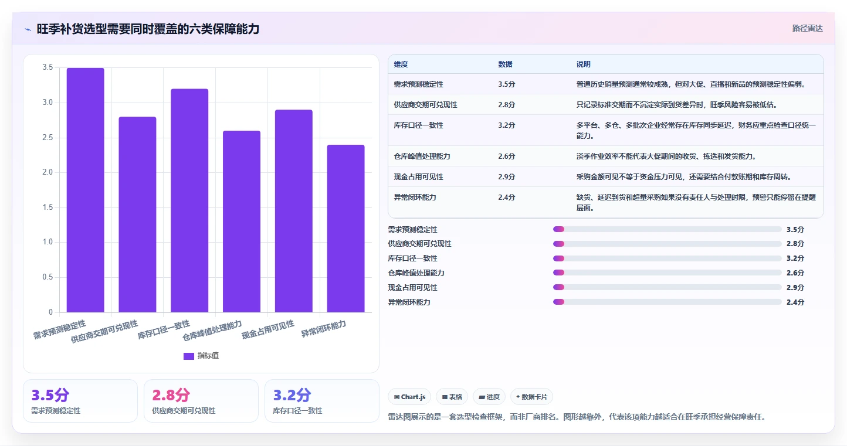The width and height of the screenshot is (847, 446).
Task: Click the 需求预测稳定性 progress bar
Action: pyautogui.click(x=668, y=229)
